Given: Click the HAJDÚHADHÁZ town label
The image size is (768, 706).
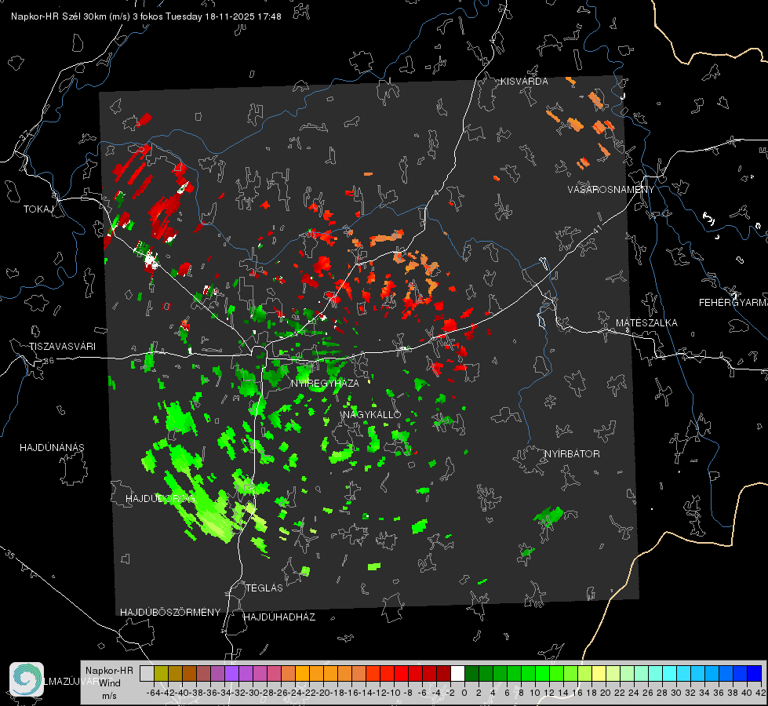Looking at the screenshot, I should [279, 617].
